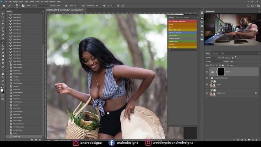Open the layer Kind filter dropdown
The image size is (261, 147).
(x=211, y=58)
